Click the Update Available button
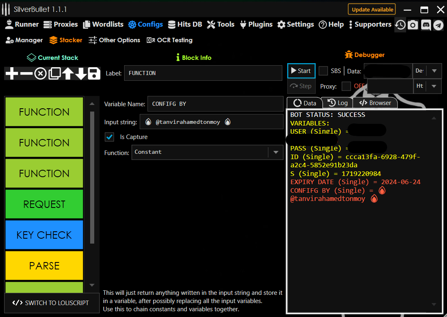This screenshot has width=447, height=317. pos(372,9)
